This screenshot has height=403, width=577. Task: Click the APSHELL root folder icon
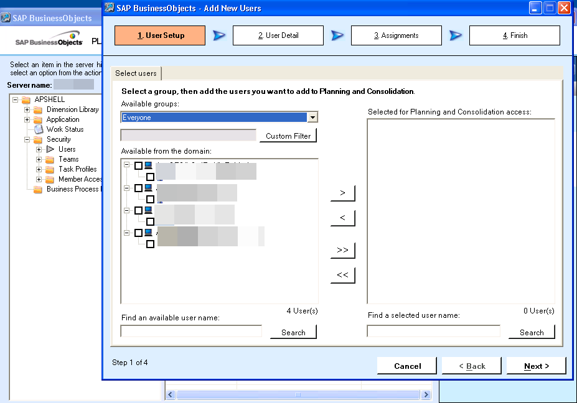[26, 100]
